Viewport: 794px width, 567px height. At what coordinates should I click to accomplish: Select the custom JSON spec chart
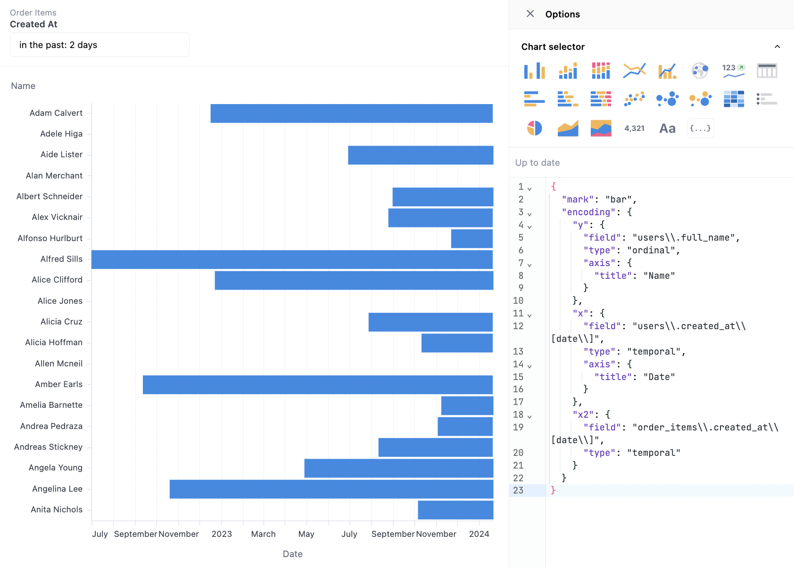pos(700,128)
